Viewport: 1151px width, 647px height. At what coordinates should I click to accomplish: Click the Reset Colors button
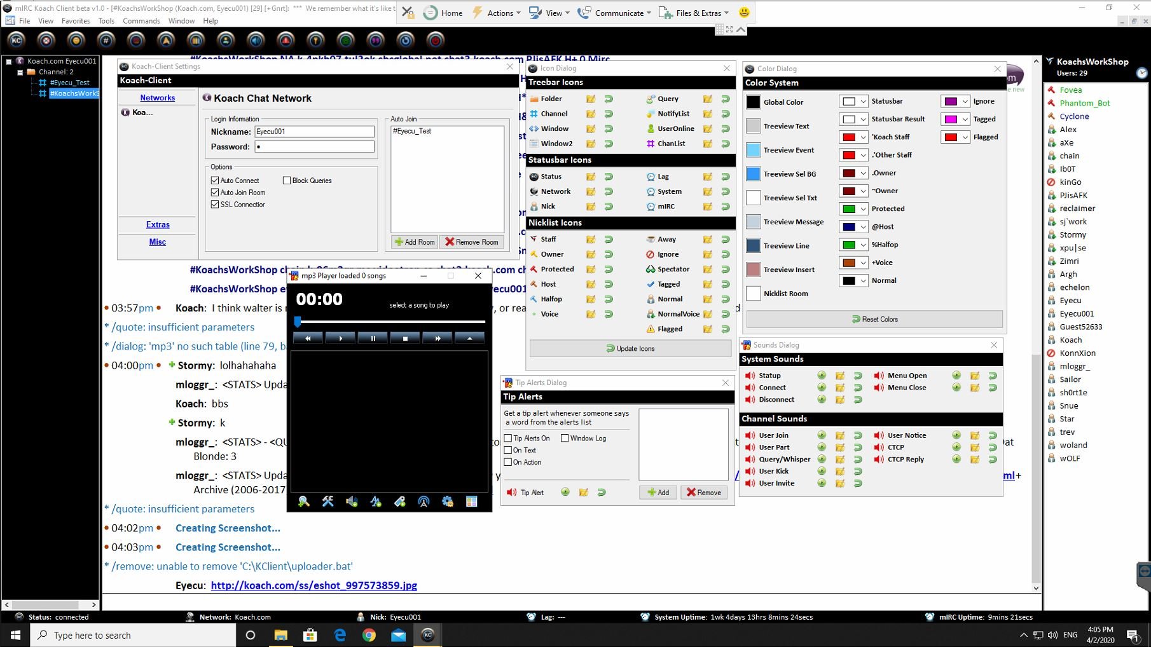(874, 319)
